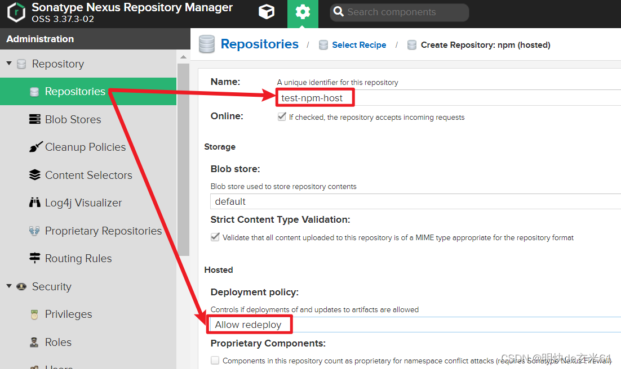This screenshot has width=621, height=369.
Task: Click the Privileges medal icon
Action: coord(34,314)
